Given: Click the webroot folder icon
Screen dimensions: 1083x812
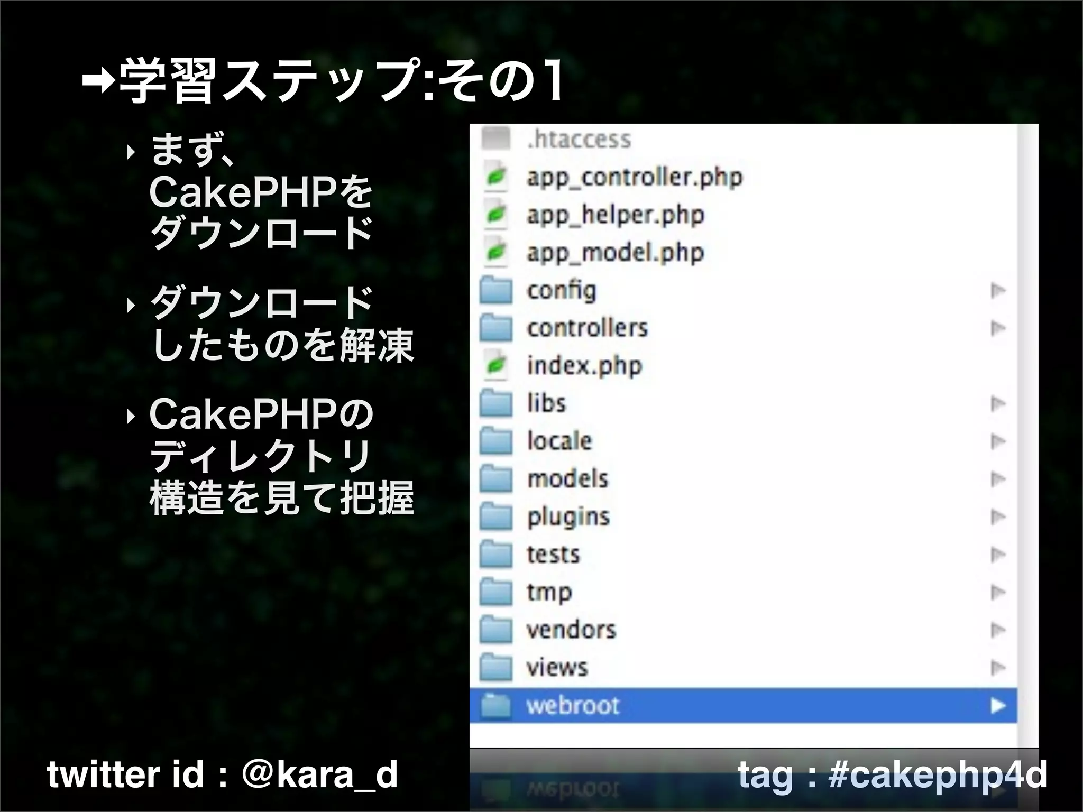Looking at the screenshot, I should [496, 705].
